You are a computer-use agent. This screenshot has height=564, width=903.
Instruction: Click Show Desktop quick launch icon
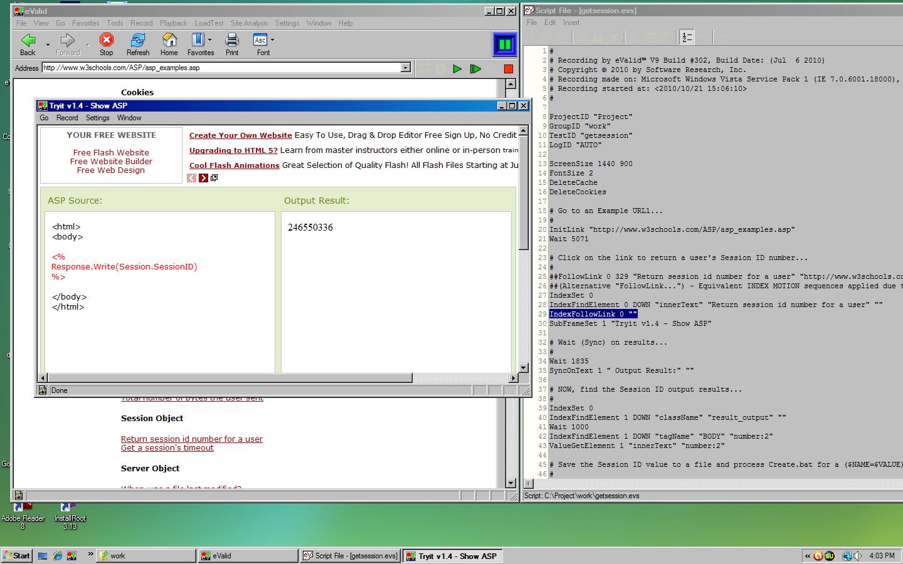click(43, 556)
